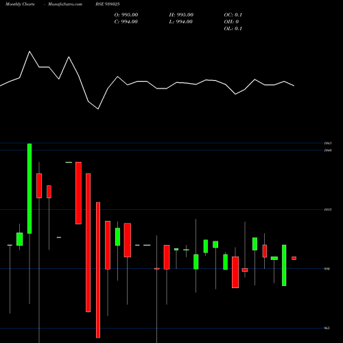Click the 'OC: 0.1' reading
The width and height of the screenshot is (343, 343).
(233, 15)
